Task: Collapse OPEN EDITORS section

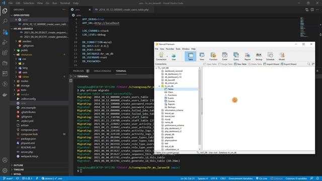Action: coord(12,15)
